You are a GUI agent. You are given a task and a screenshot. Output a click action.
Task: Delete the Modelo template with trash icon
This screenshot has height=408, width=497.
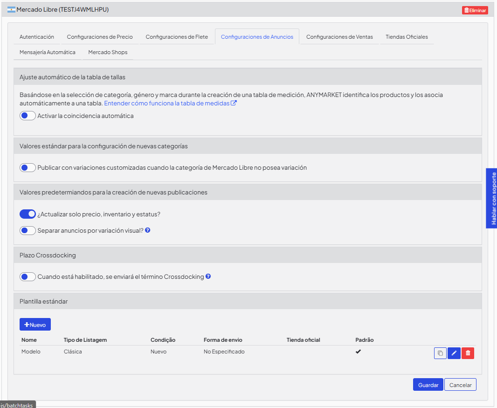tap(468, 353)
